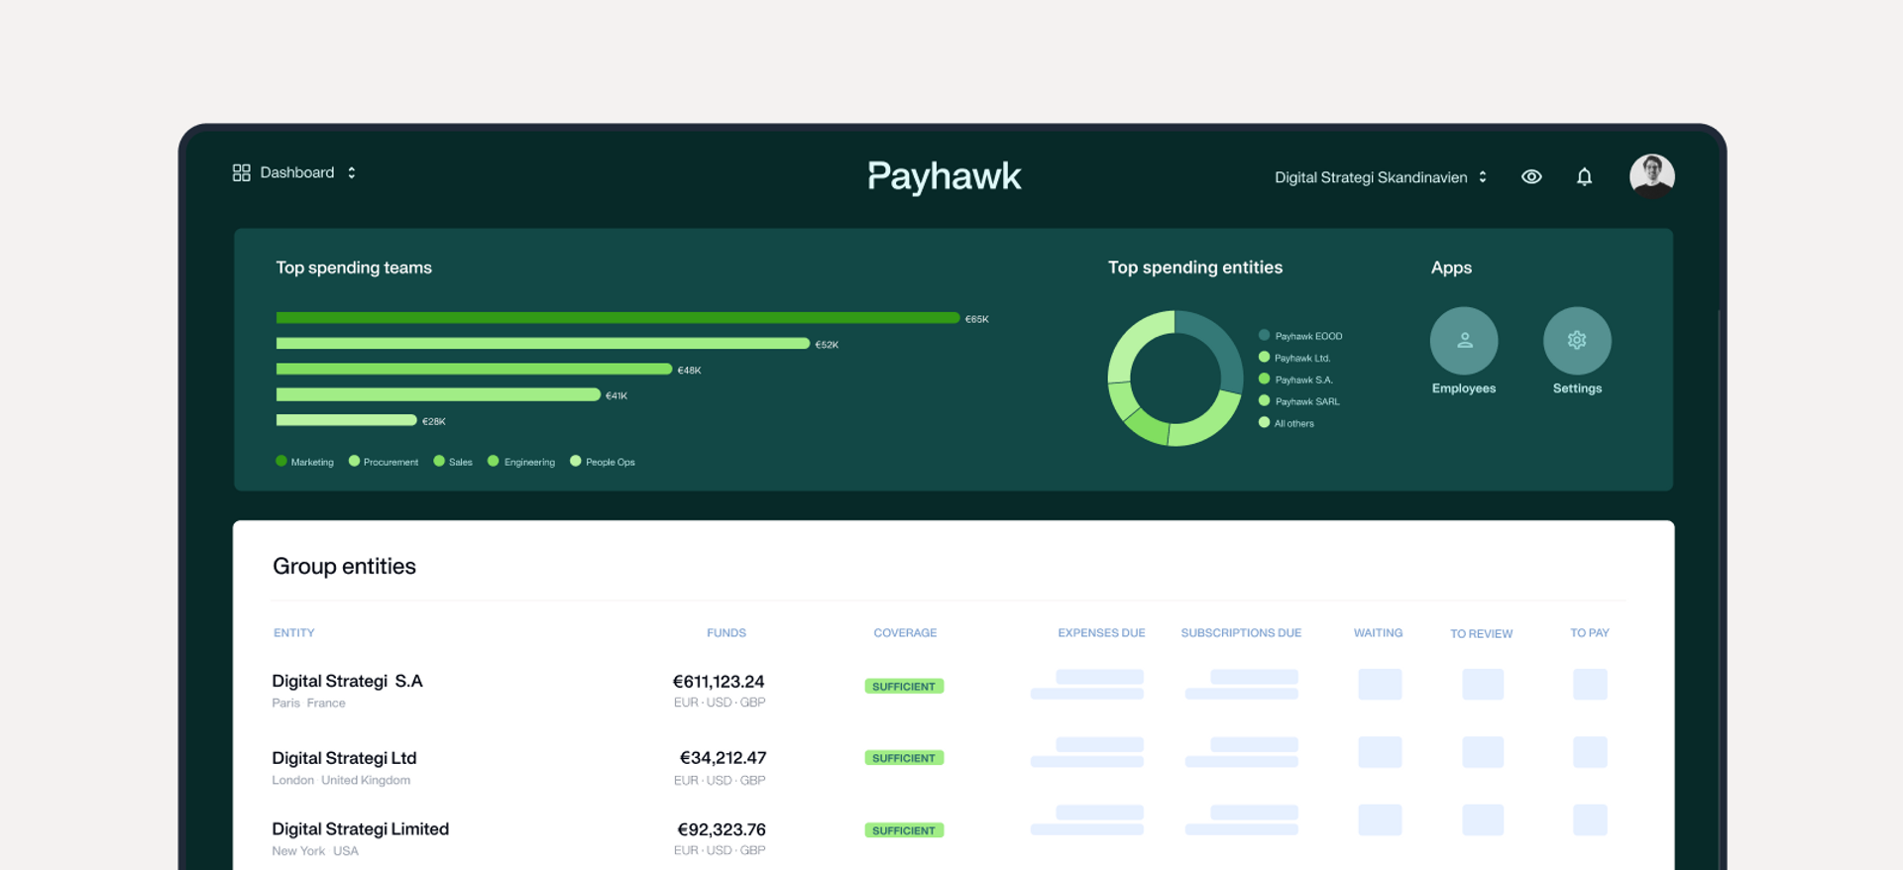Click the Marketing €65K bar
Viewport: 1903px width, 870px height.
(x=617, y=318)
